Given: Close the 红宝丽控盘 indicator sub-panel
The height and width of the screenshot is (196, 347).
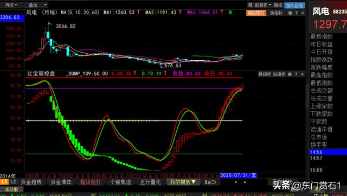Looking at the screenshot, I should click(x=302, y=74).
